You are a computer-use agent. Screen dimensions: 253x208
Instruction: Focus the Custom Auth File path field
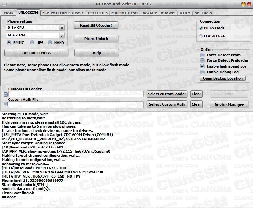click(x=76, y=105)
